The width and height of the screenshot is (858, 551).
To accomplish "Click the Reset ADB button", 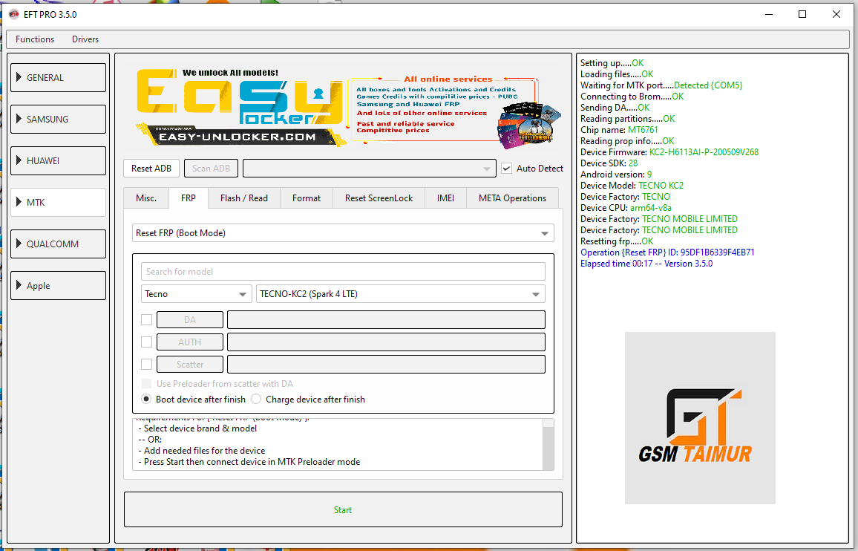I will point(151,169).
